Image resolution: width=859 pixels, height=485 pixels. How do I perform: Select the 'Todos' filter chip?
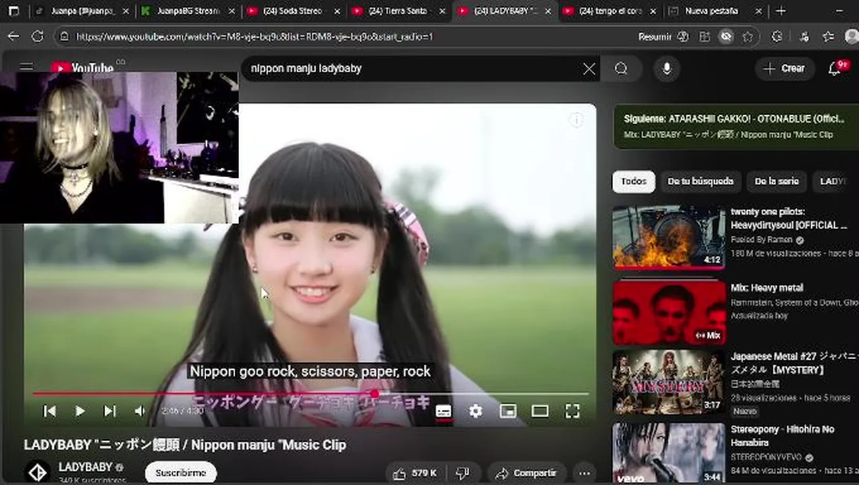633,181
